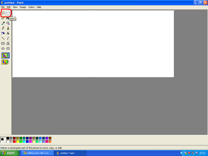Select the rectangular Select tool

pyautogui.click(x=8, y=13)
